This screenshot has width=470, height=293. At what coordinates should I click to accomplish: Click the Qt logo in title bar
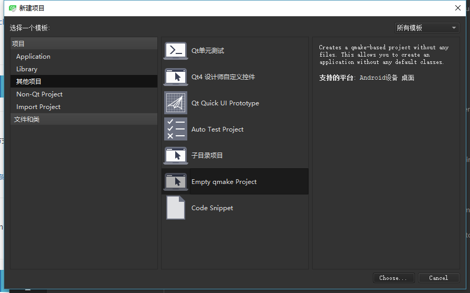(x=12, y=8)
